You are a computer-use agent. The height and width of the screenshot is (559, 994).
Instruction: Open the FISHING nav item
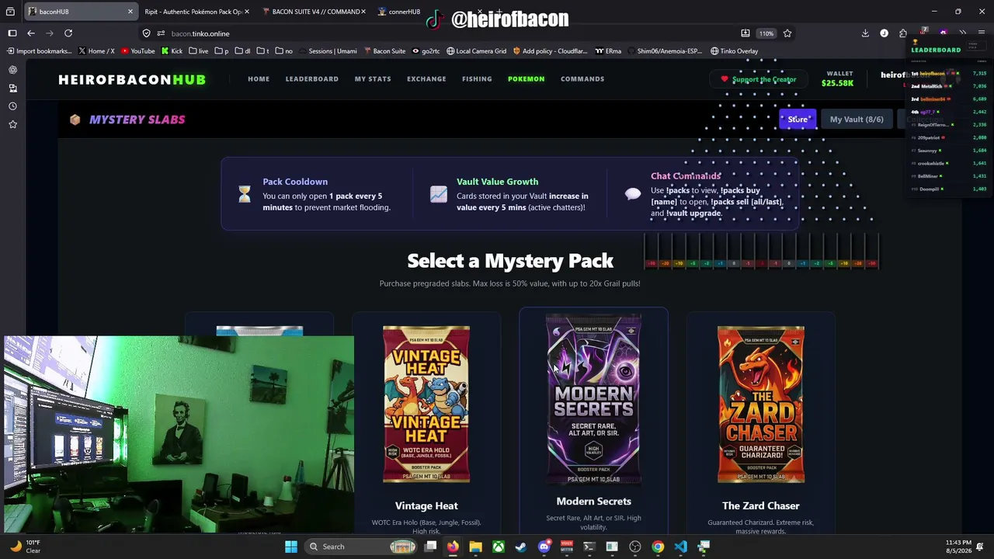pyautogui.click(x=477, y=79)
